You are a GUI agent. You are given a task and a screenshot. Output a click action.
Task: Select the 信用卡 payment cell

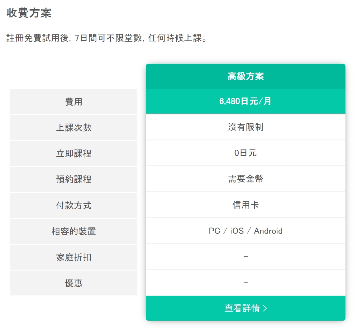245,205
